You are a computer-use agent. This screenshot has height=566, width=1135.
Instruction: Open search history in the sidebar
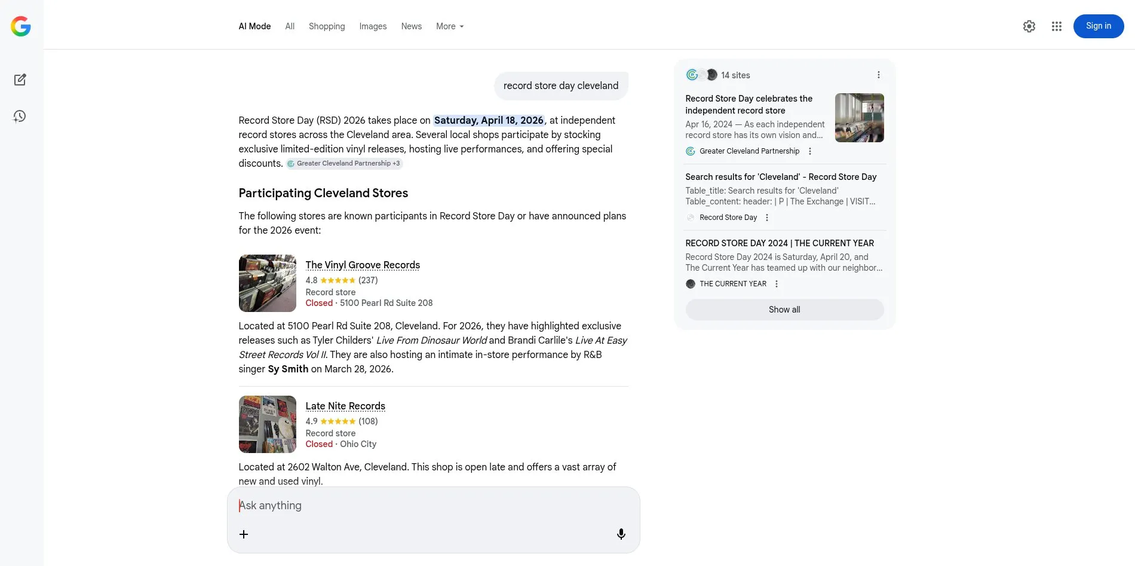click(x=20, y=116)
